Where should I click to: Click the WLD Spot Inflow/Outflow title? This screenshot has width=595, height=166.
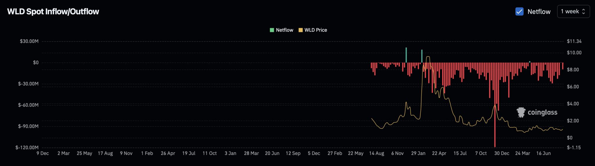click(53, 12)
